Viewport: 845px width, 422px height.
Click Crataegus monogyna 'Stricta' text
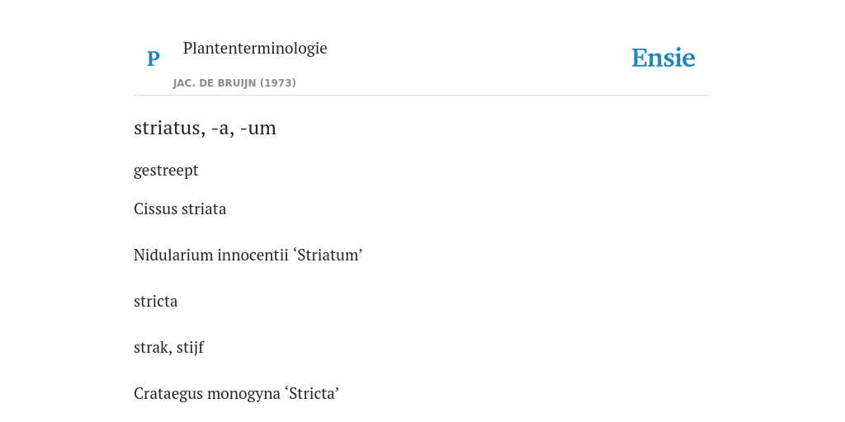coord(236,394)
